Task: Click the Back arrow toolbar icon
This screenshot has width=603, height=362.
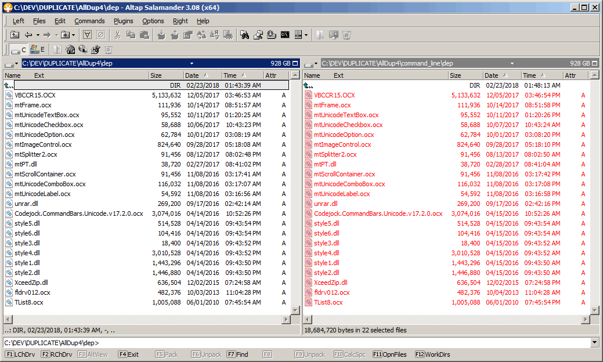Action: pos(28,35)
